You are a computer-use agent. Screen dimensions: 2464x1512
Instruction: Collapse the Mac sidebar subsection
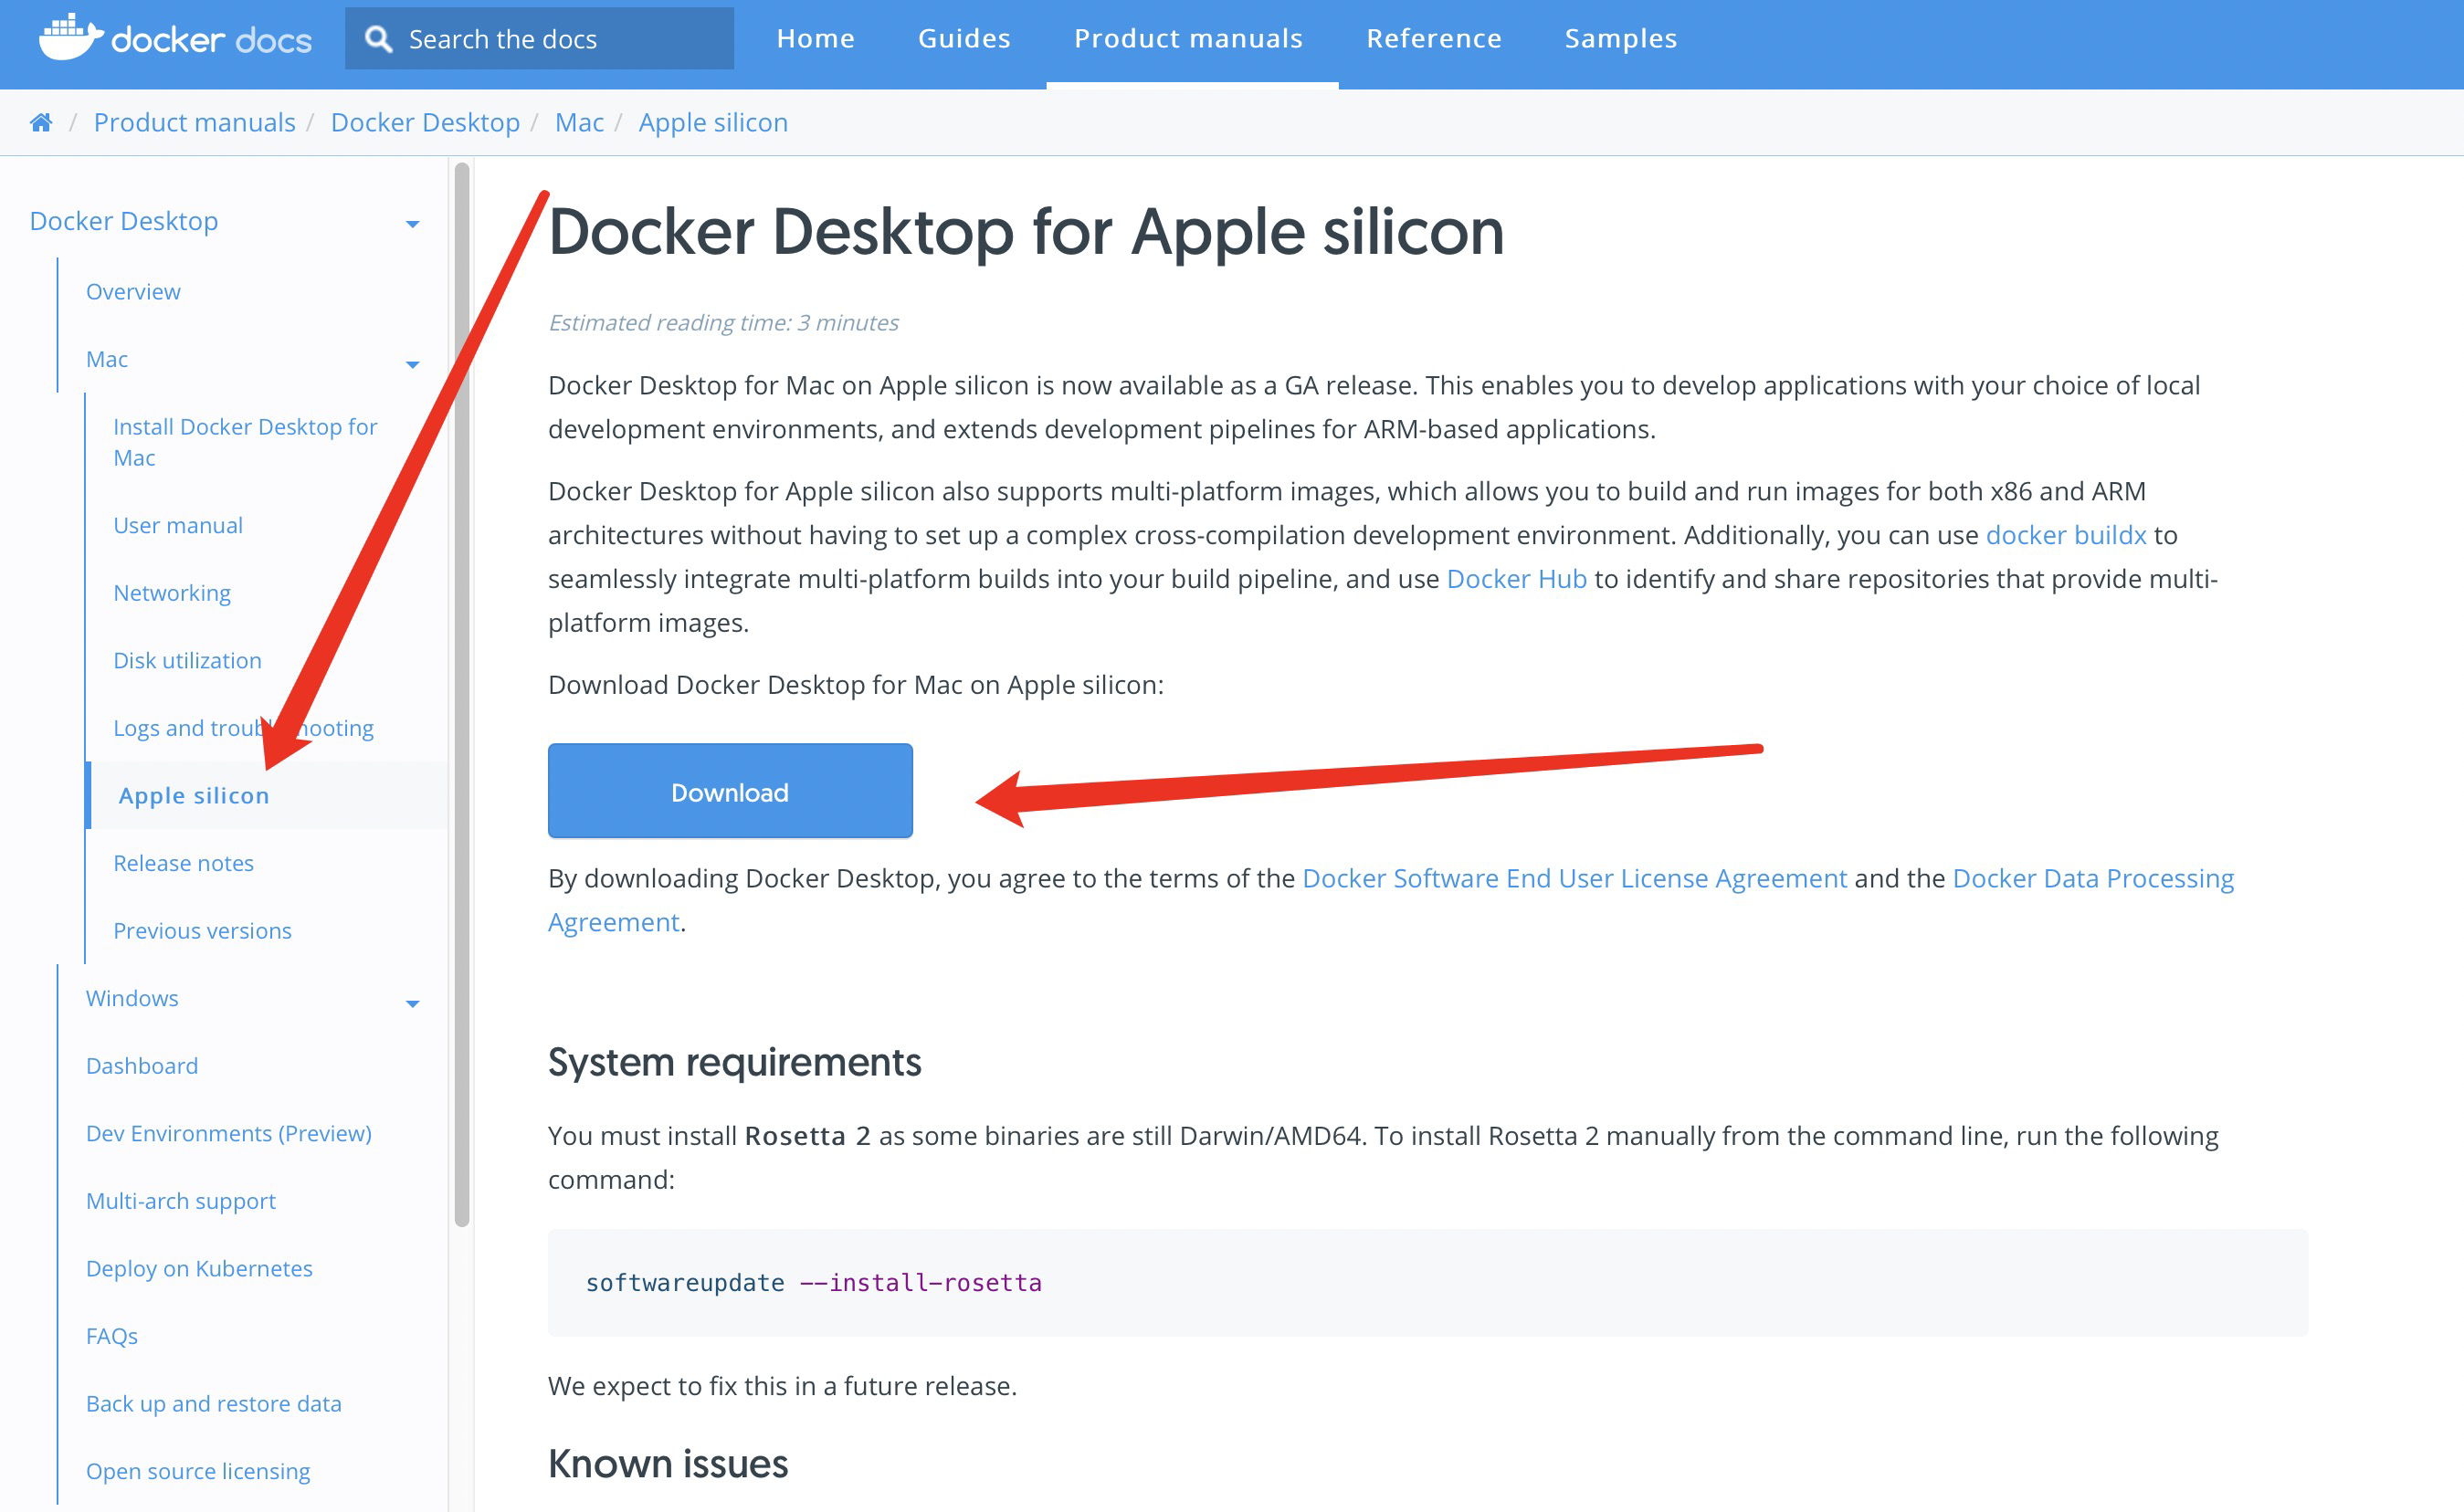click(412, 364)
